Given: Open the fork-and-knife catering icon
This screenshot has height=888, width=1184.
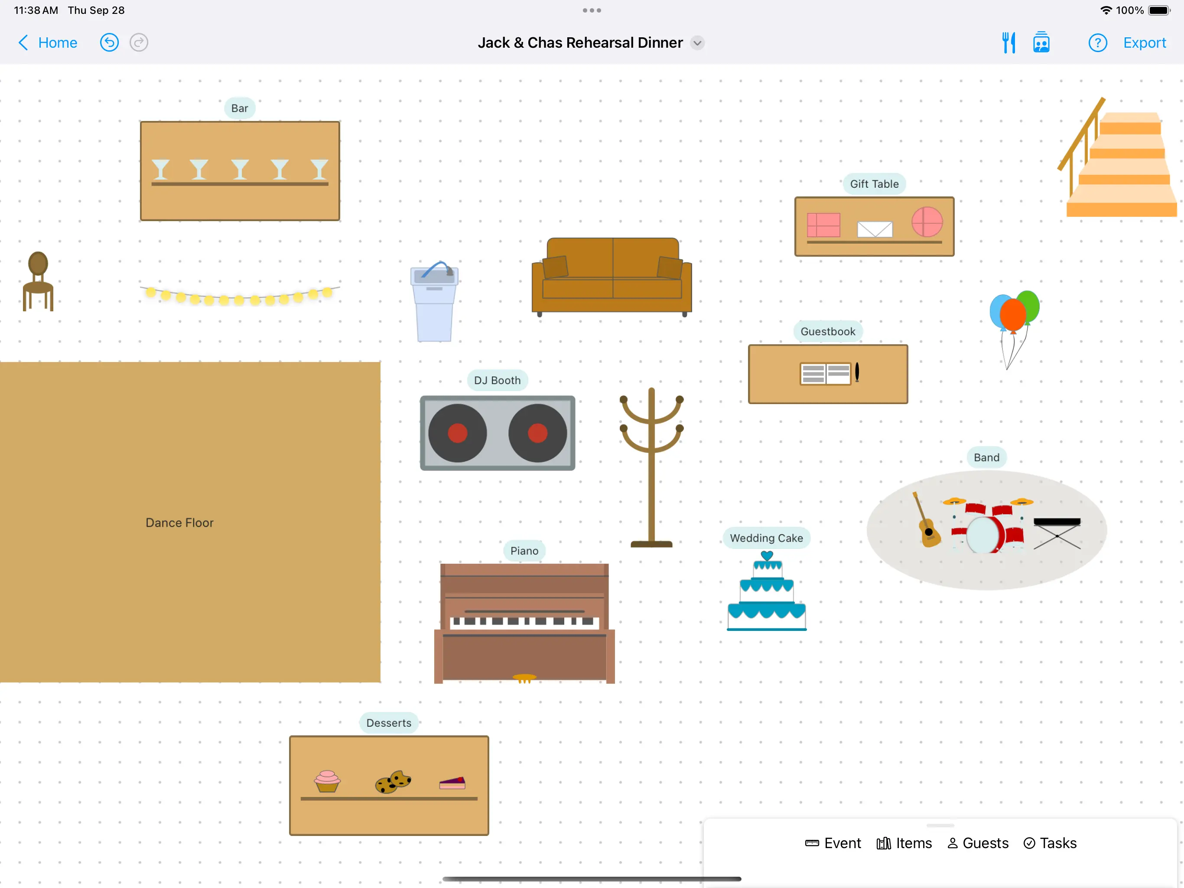Looking at the screenshot, I should click(x=1009, y=42).
